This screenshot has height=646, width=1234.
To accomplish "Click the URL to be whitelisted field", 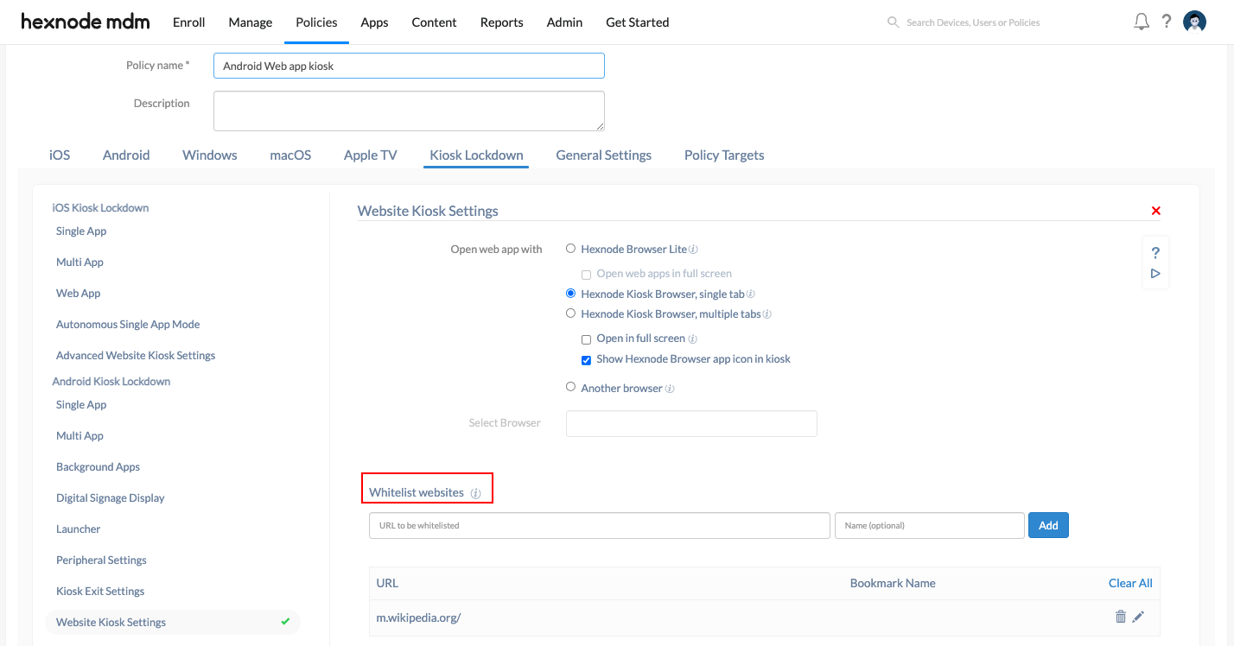I will coord(600,525).
